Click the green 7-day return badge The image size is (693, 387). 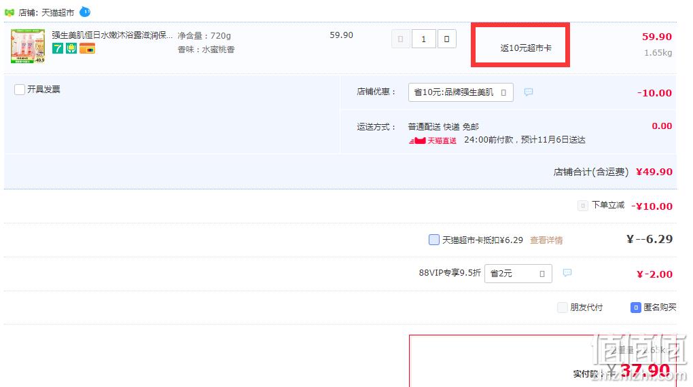58,48
